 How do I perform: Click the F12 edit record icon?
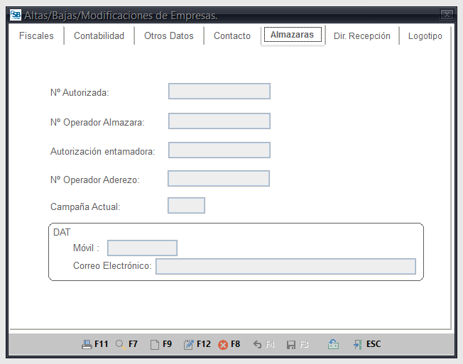tap(188, 344)
